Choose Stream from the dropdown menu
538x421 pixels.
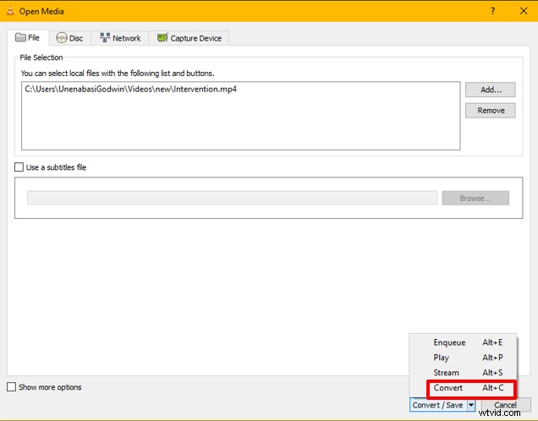point(446,373)
